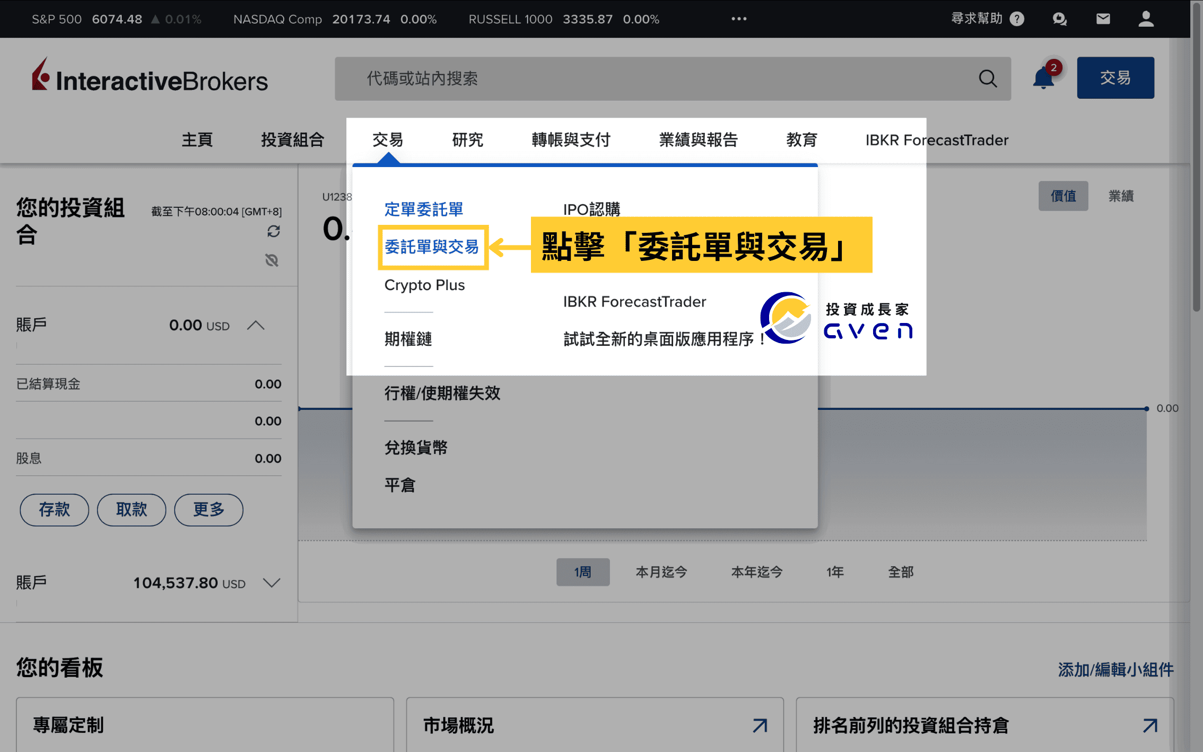Viewport: 1203px width, 752px height.
Task: Choose Crypto Plus from dropdown
Action: click(x=424, y=285)
